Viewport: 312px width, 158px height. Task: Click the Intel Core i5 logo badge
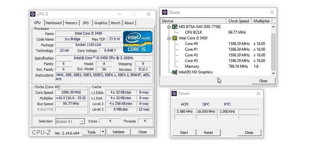click(x=138, y=42)
